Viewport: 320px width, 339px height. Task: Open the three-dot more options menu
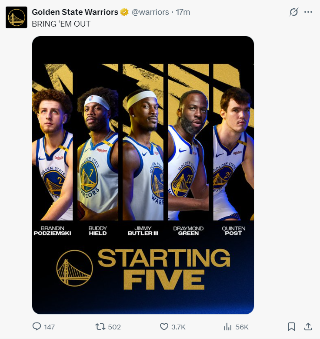(x=308, y=12)
